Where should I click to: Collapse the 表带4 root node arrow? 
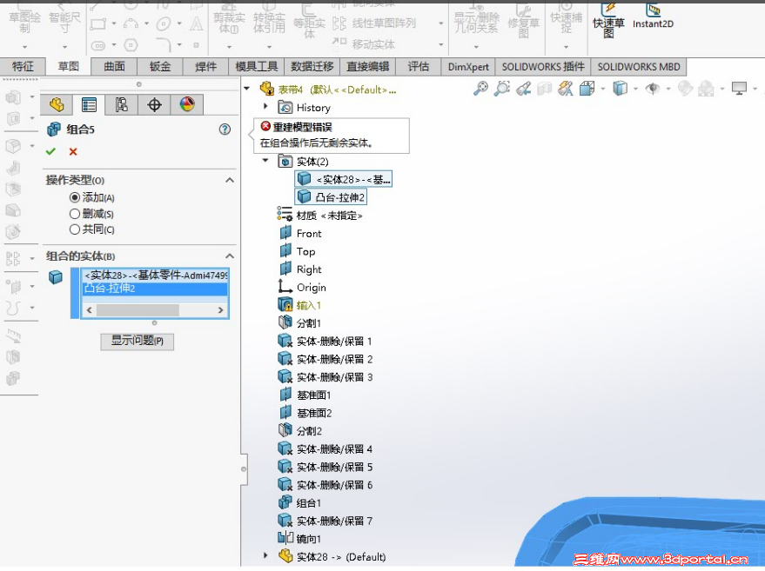click(x=247, y=89)
